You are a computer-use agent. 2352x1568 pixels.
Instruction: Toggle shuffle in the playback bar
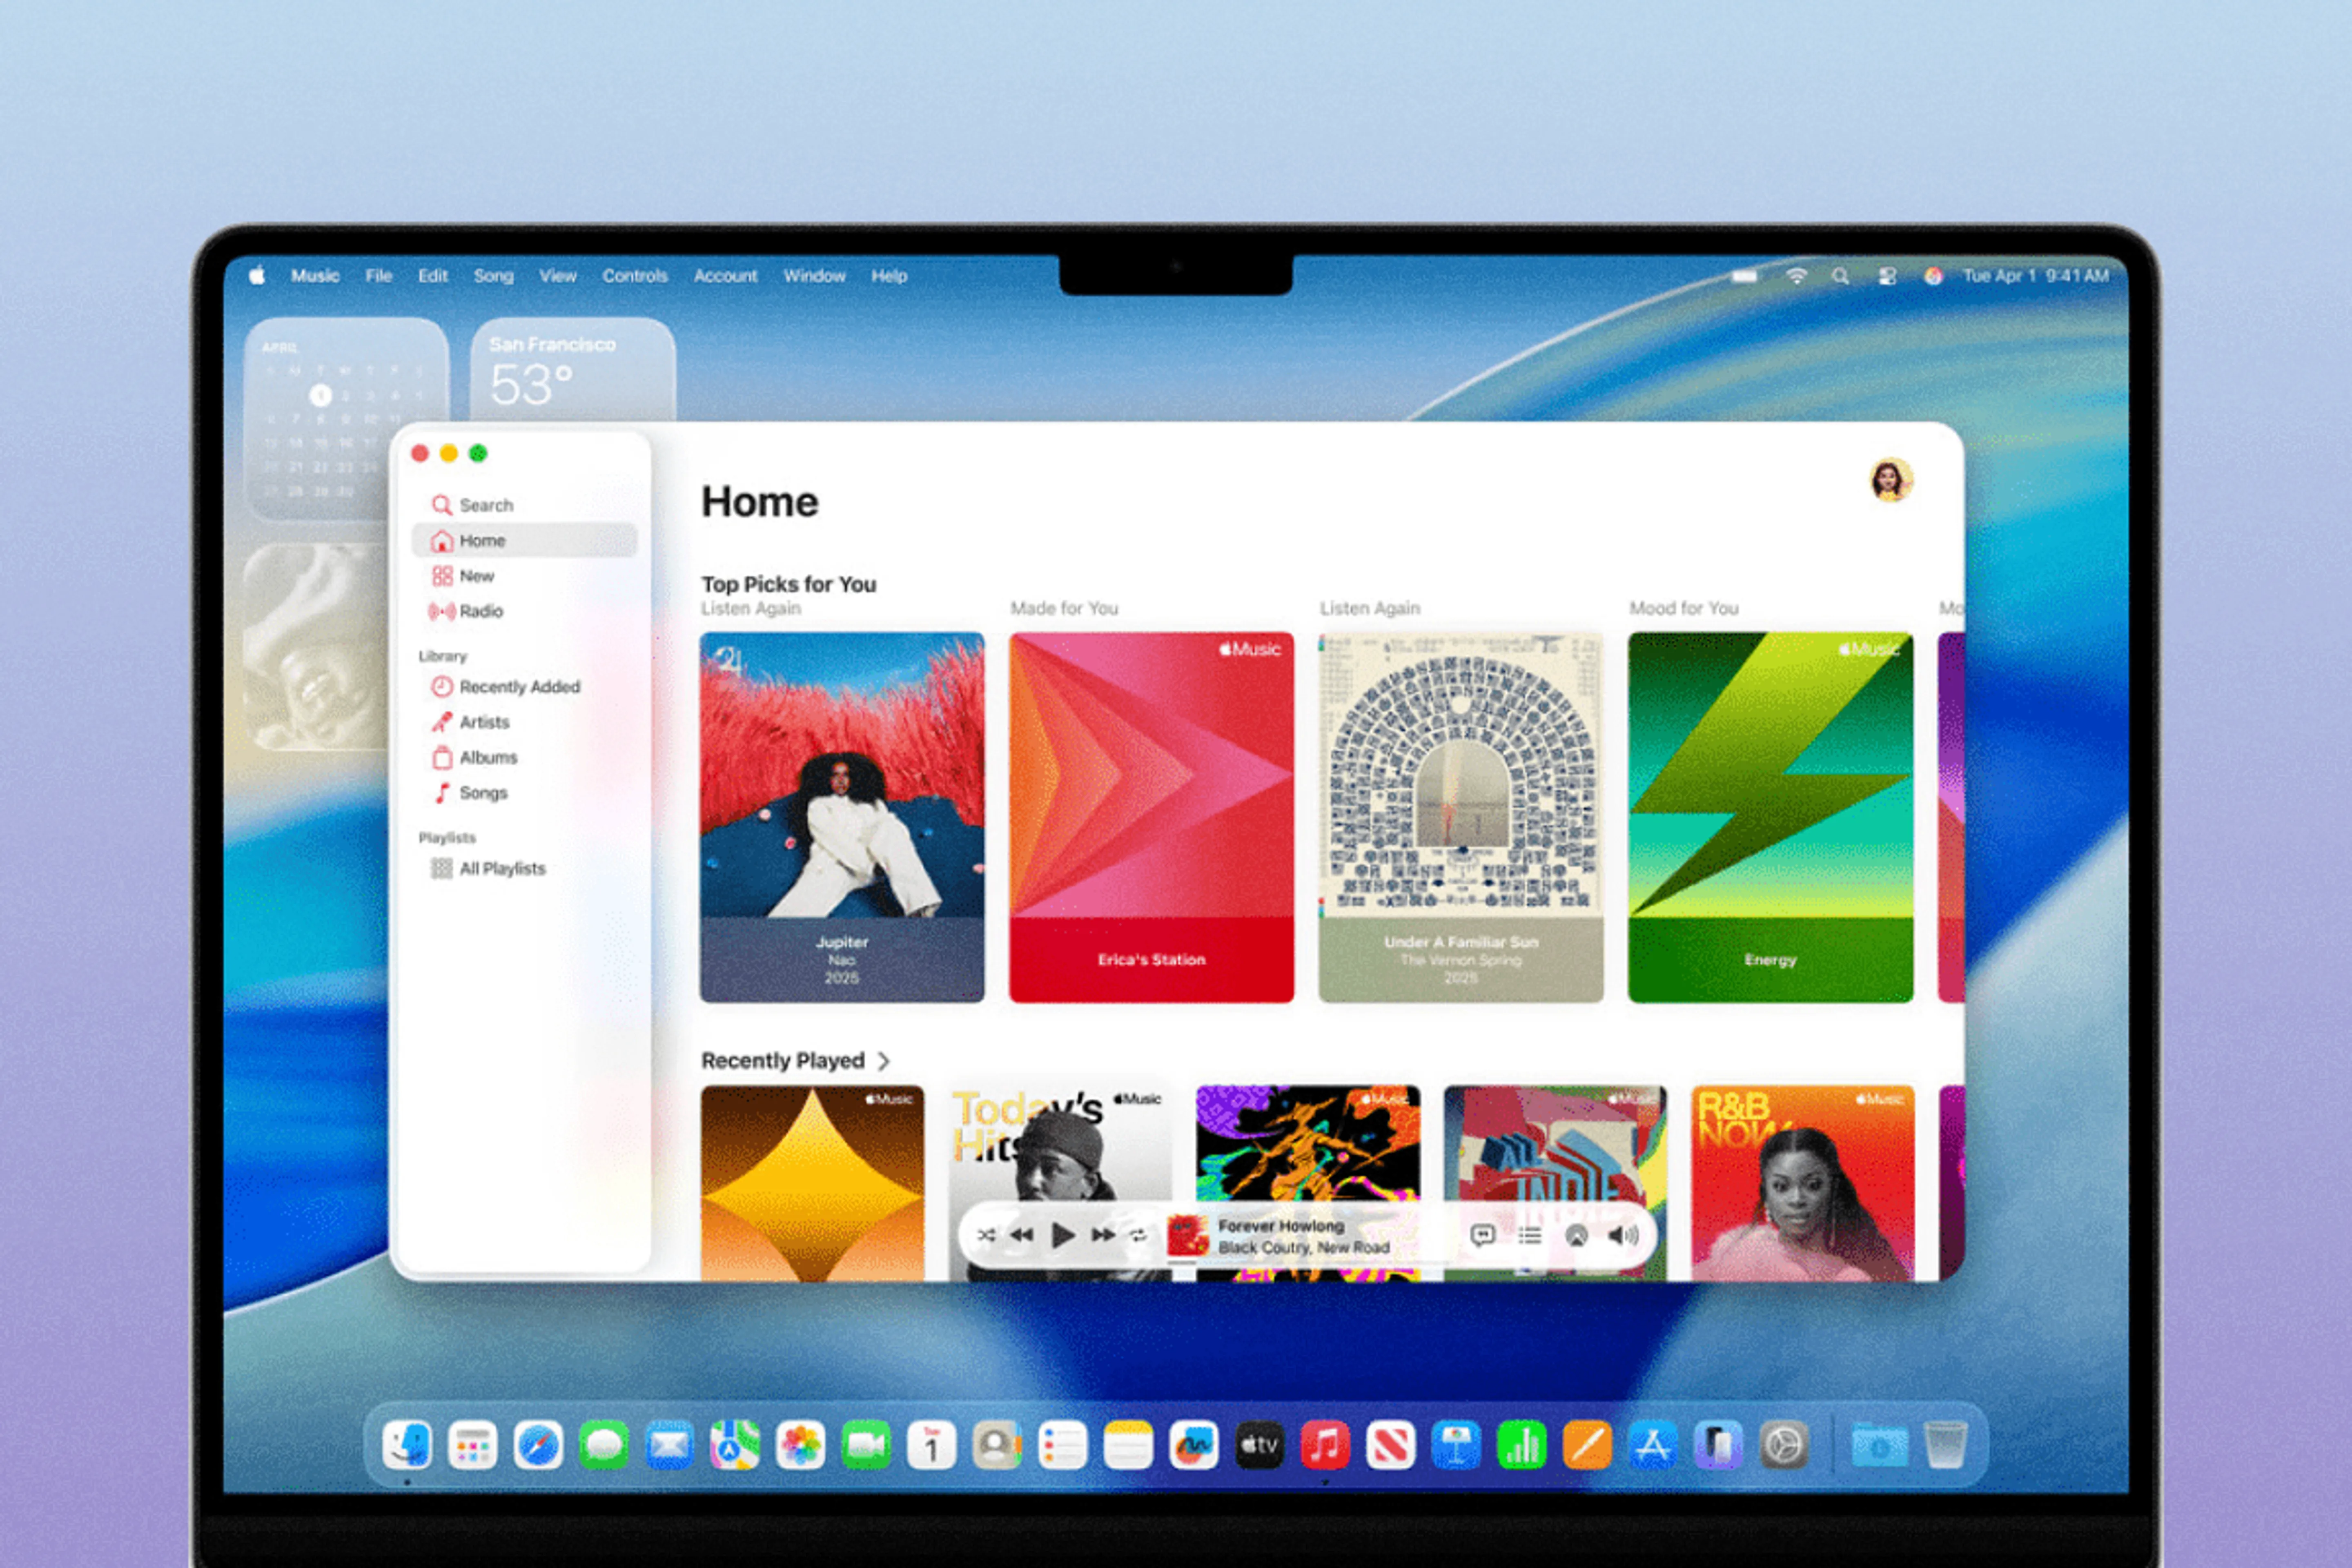click(x=986, y=1236)
